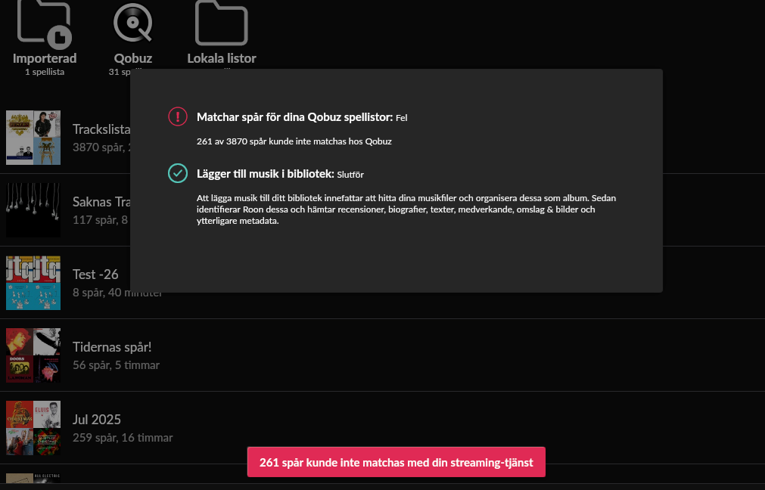Click the green checkmark status icon
This screenshot has height=490, width=765.
pyautogui.click(x=177, y=173)
